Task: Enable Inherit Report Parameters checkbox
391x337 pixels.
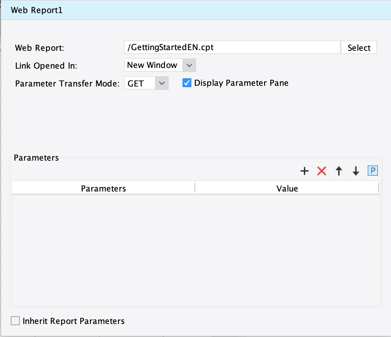Action: (x=15, y=321)
